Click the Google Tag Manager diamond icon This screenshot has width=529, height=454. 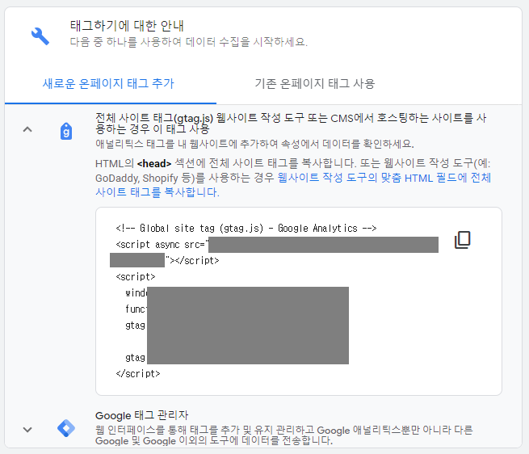point(66,428)
